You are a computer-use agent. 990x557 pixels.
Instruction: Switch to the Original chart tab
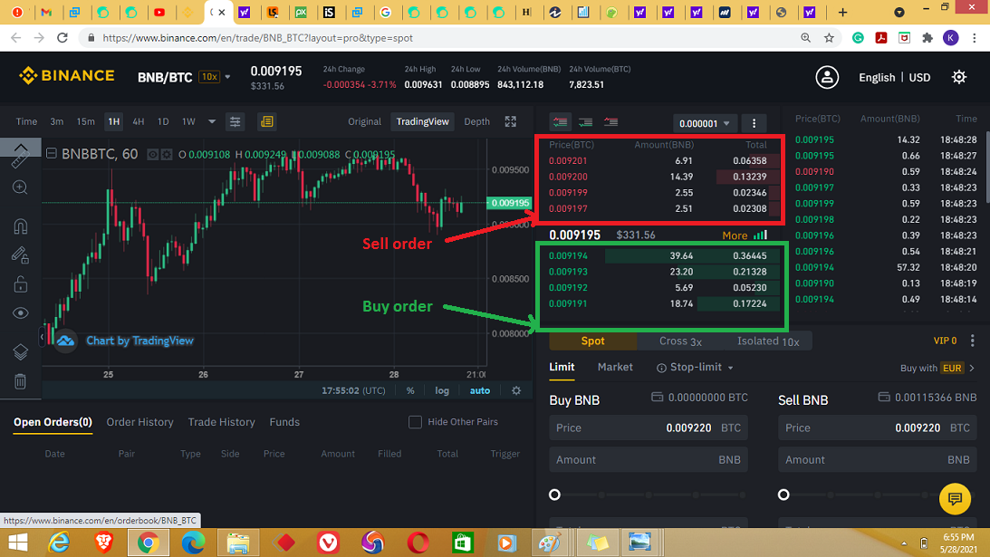pyautogui.click(x=364, y=121)
